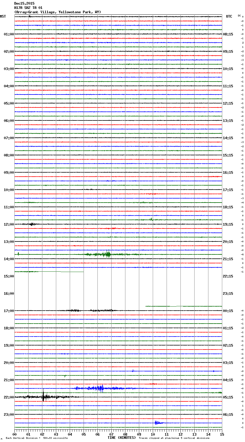Click the MST hour label "10:00"
245x442 pixels.
[9, 190]
